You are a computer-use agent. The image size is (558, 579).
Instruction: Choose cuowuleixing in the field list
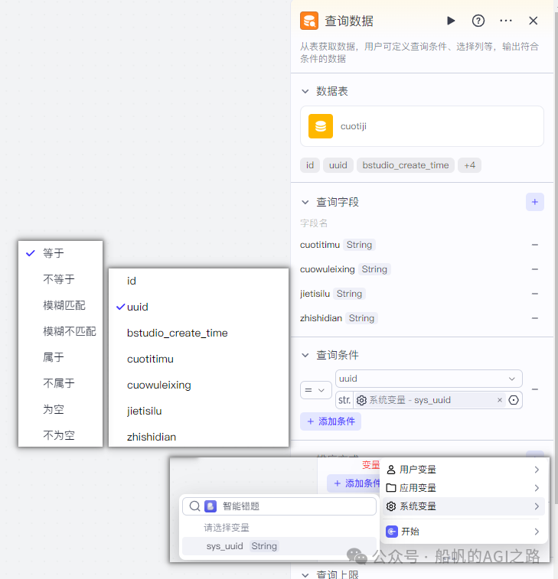point(198,385)
